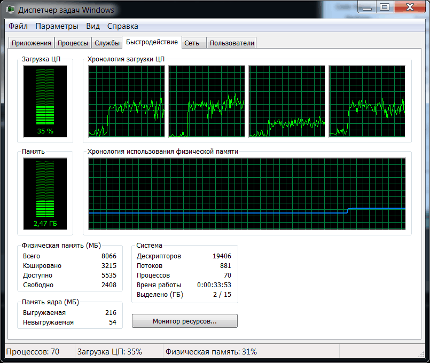The width and height of the screenshot is (430, 363).
Task: Click the memory 2,47 ГБ gauge
Action: coord(45,194)
